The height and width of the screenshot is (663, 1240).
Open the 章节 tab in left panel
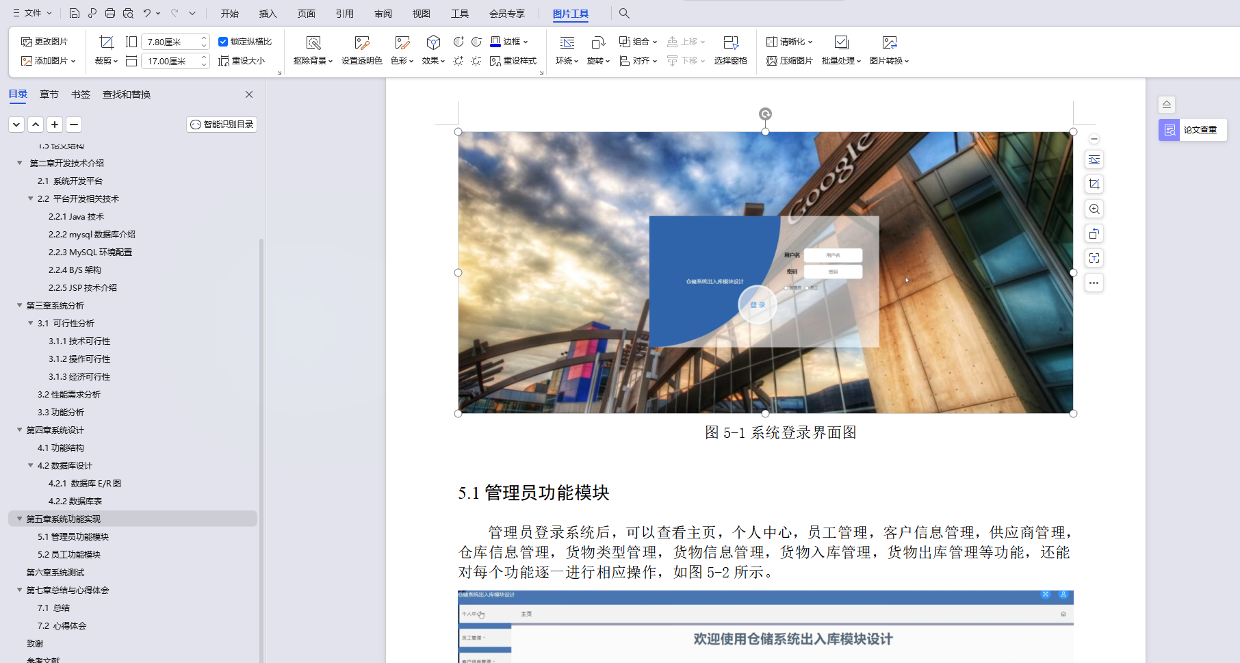tap(49, 94)
